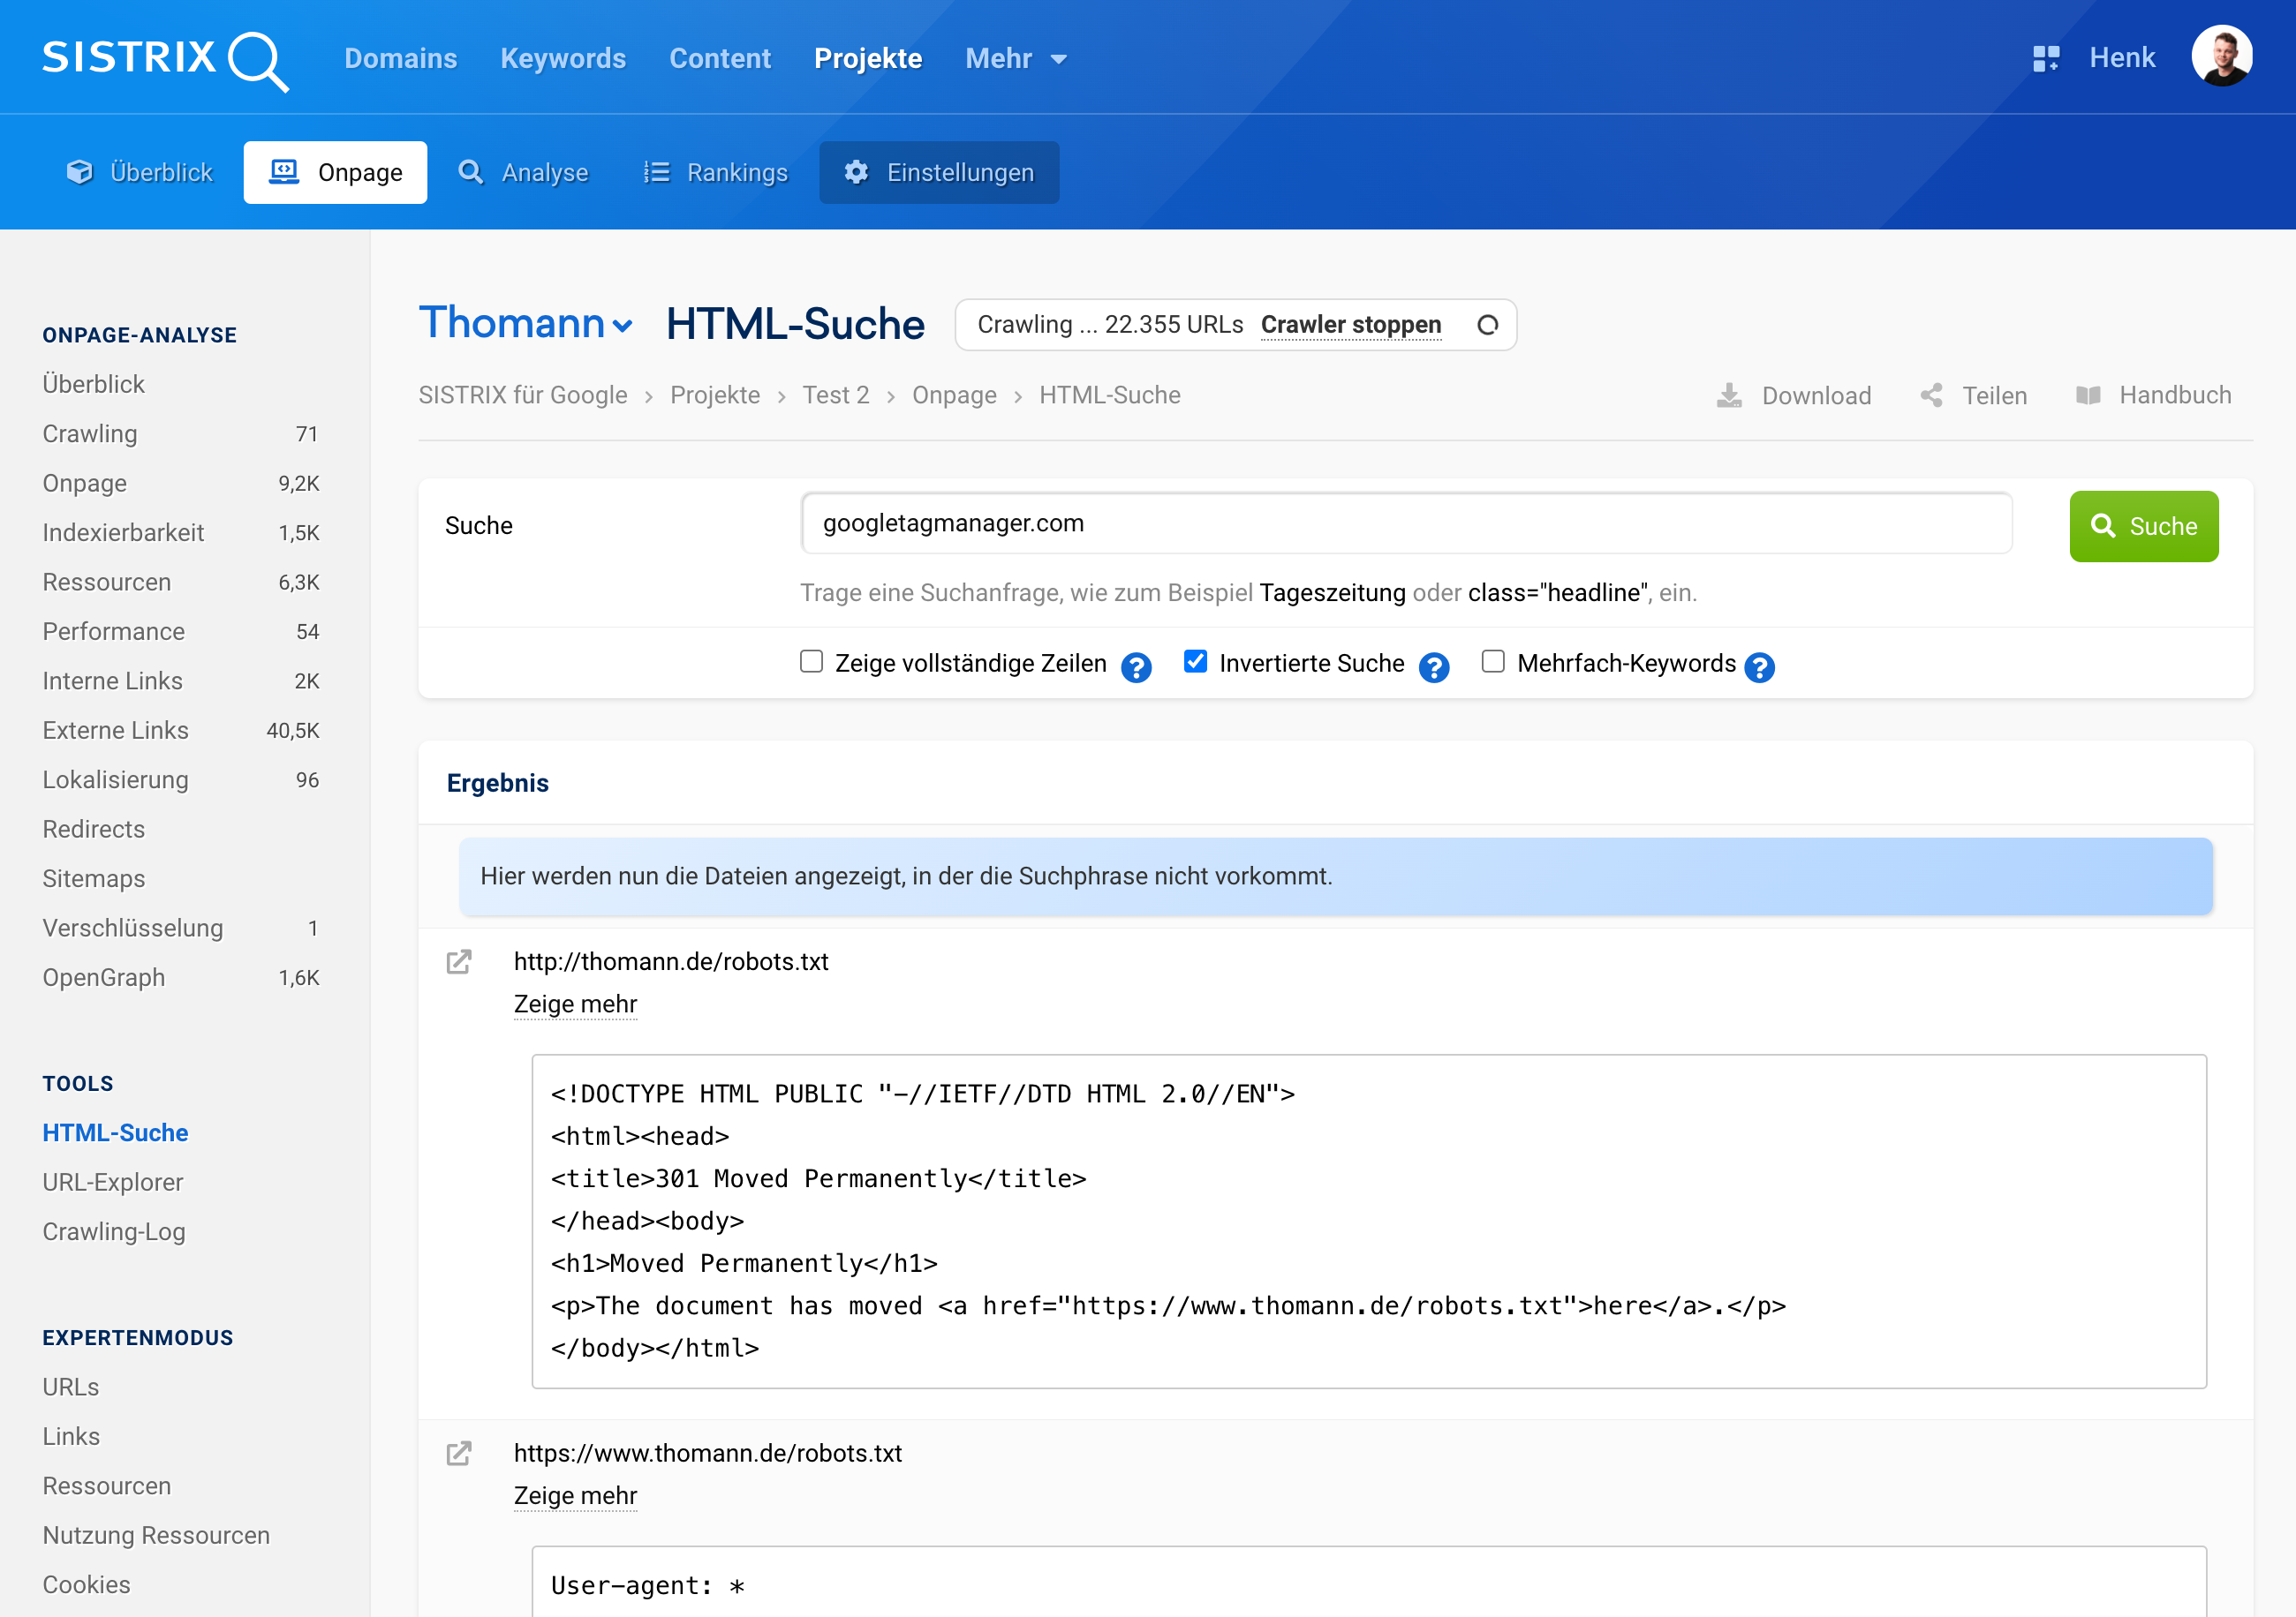Open help for Invertierte Suche

point(1434,666)
